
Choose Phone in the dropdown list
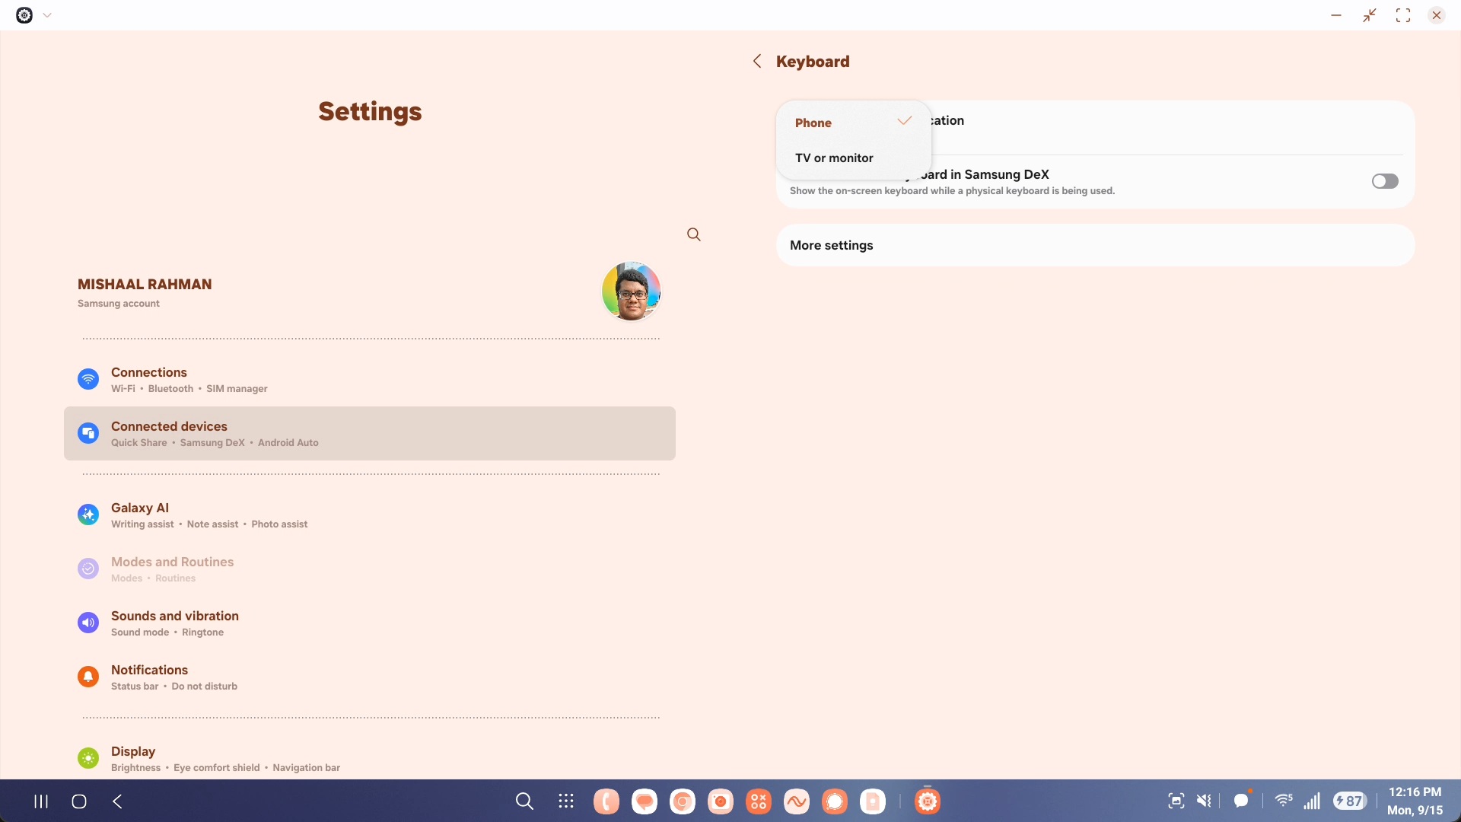tap(813, 123)
